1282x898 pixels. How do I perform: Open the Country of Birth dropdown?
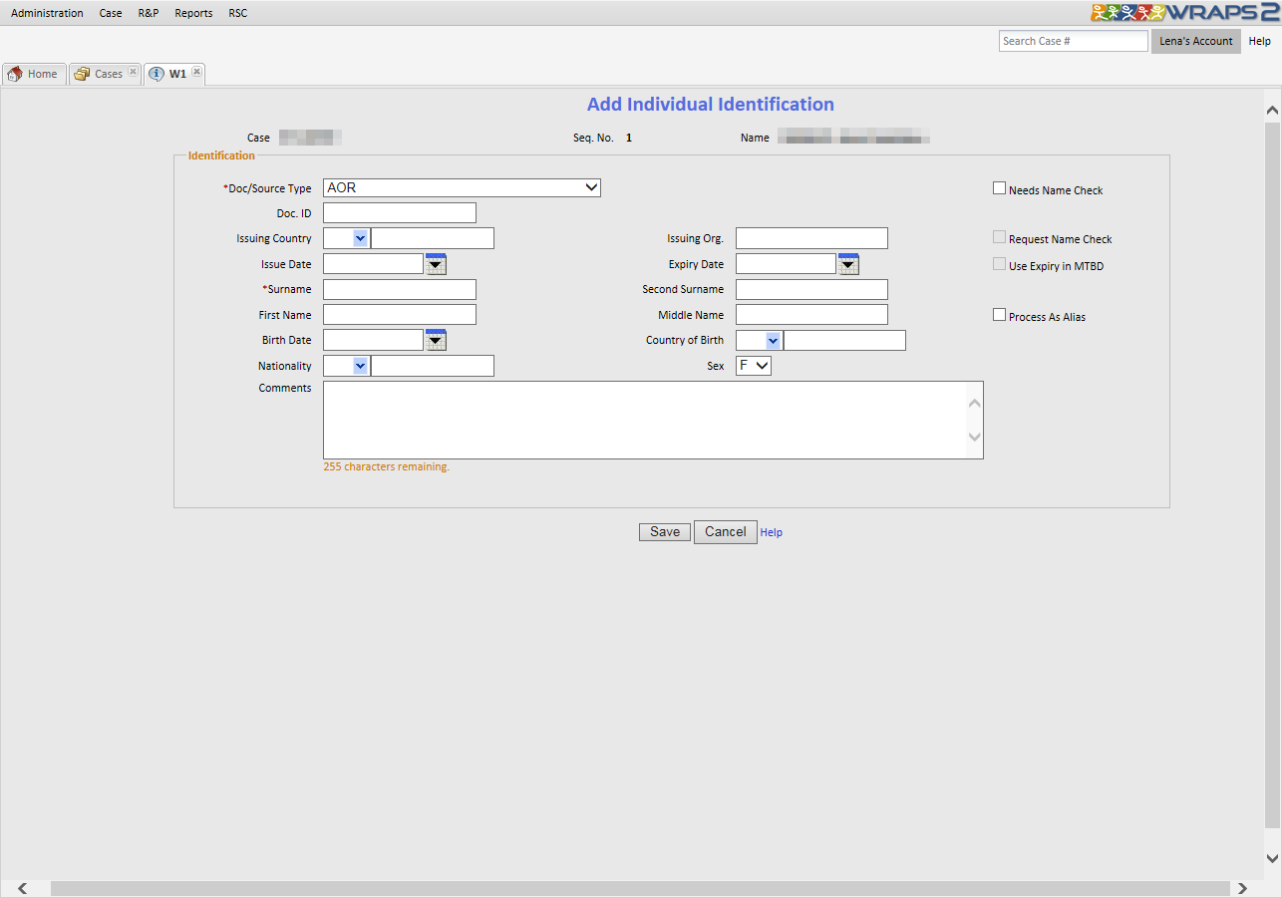pos(773,341)
